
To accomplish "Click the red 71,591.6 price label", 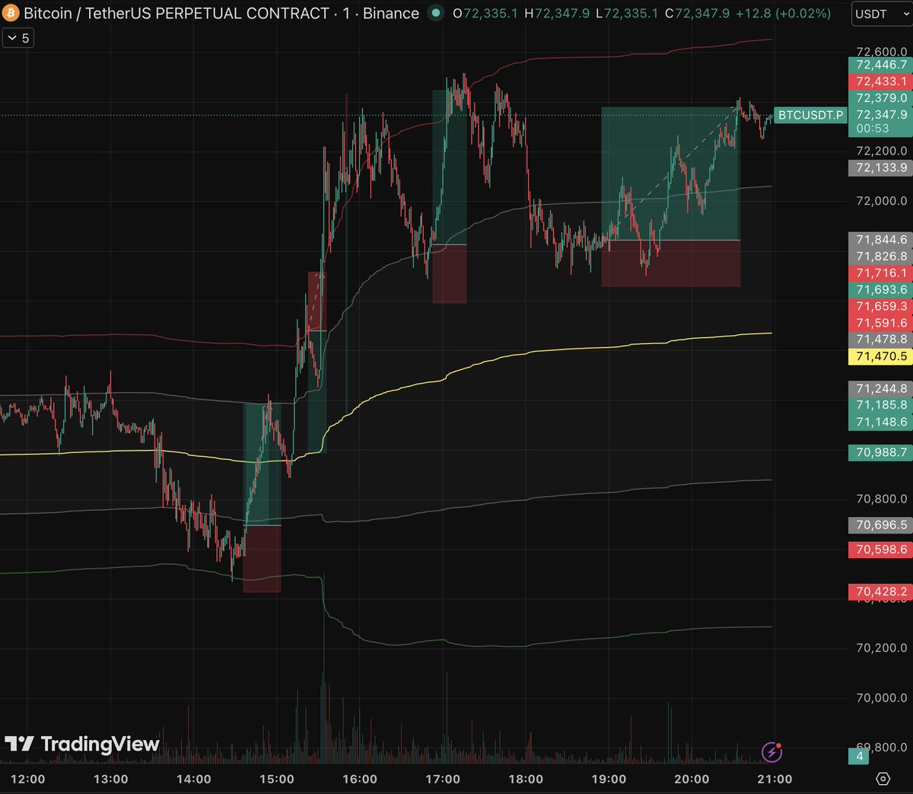I will tap(880, 324).
